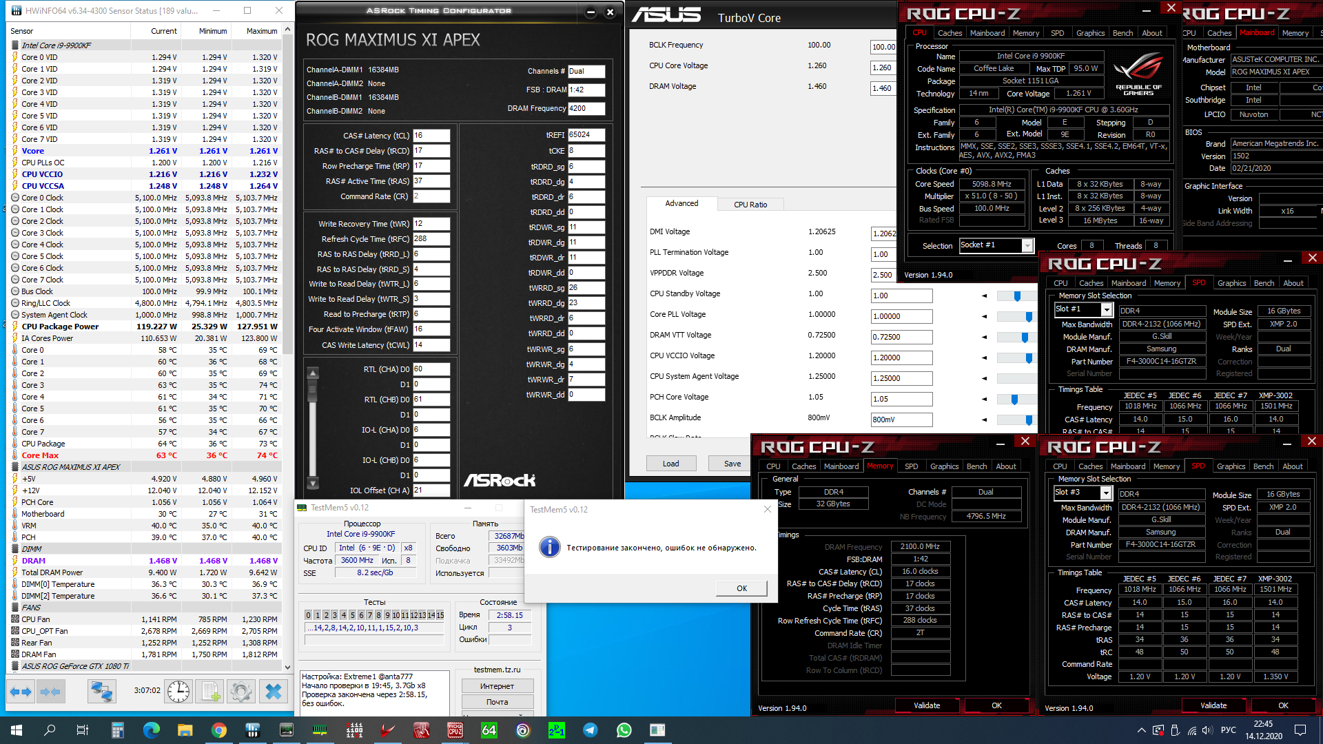Open Slot #1 memory slot dropdown
Screen dimensions: 1323x744
coord(1106,310)
